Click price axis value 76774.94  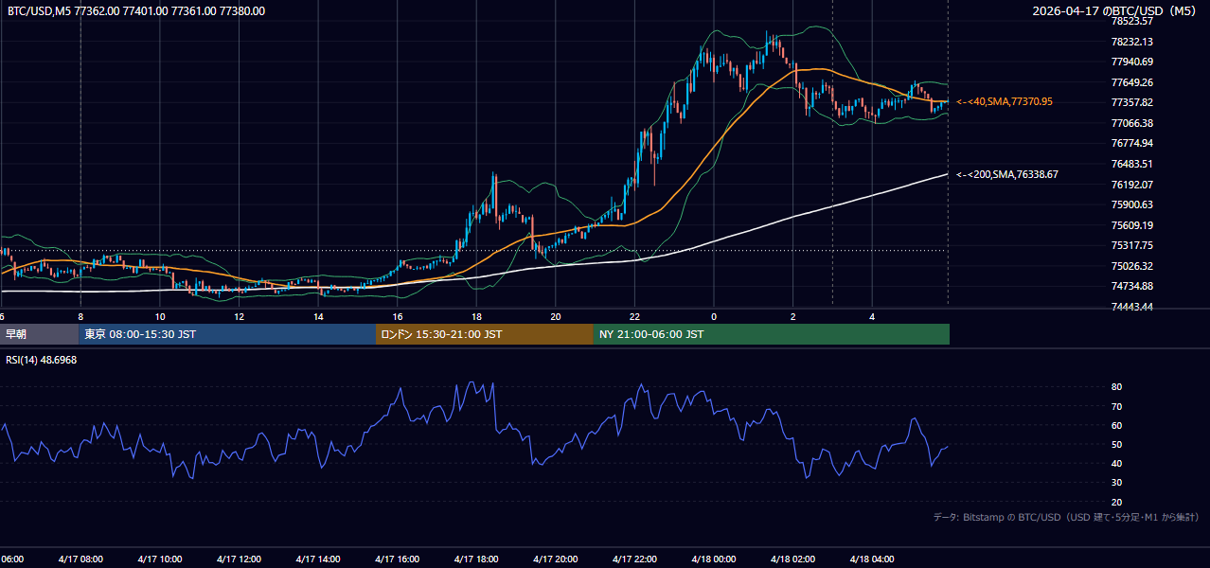[1131, 143]
